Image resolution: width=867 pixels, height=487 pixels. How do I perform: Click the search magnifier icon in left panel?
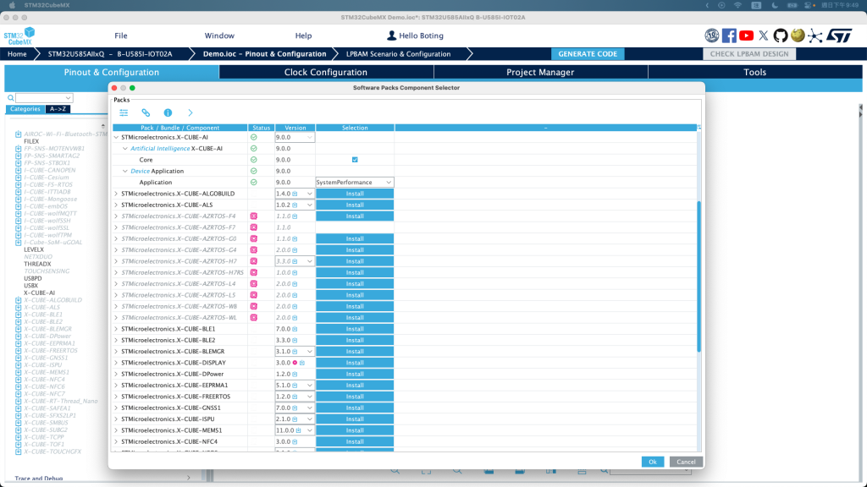coord(10,98)
